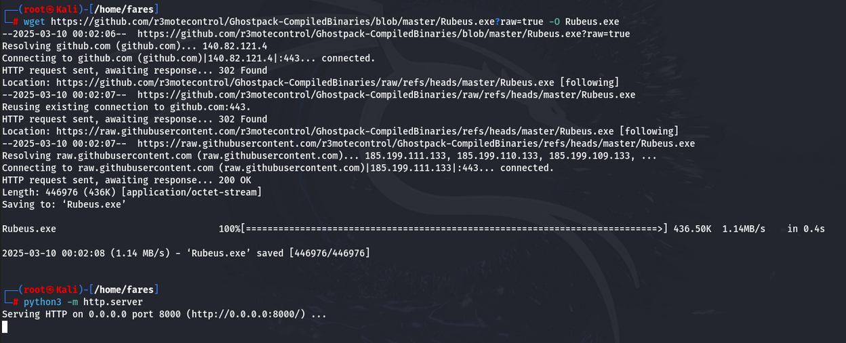Click the Kali symbol in the first prompt
The height and width of the screenshot is (343, 846).
tap(49, 9)
